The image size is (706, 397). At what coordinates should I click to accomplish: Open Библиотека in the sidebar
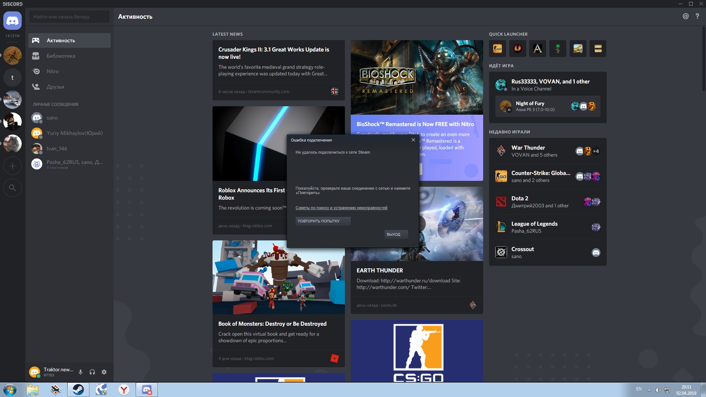(69, 56)
